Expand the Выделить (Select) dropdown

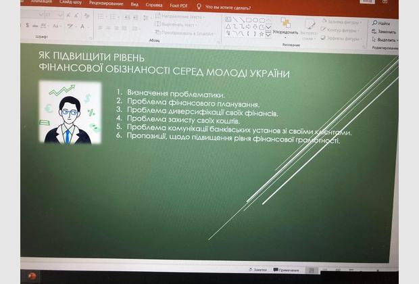pyautogui.click(x=385, y=40)
